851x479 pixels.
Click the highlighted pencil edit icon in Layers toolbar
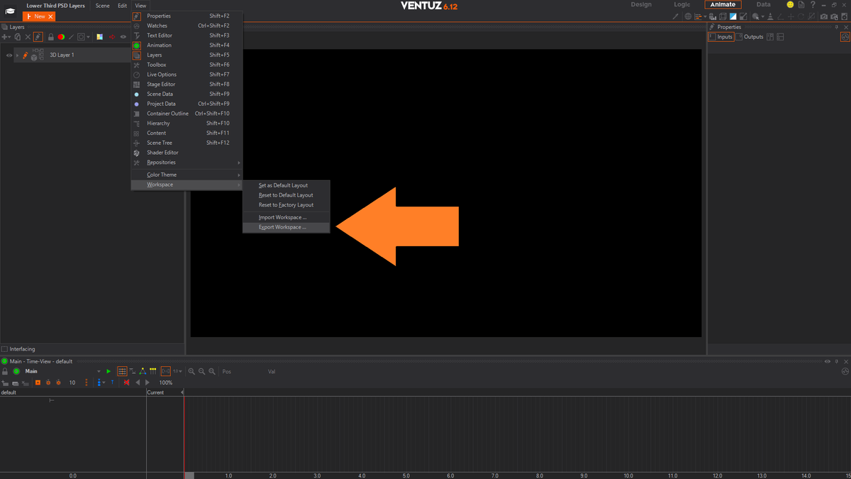(38, 37)
